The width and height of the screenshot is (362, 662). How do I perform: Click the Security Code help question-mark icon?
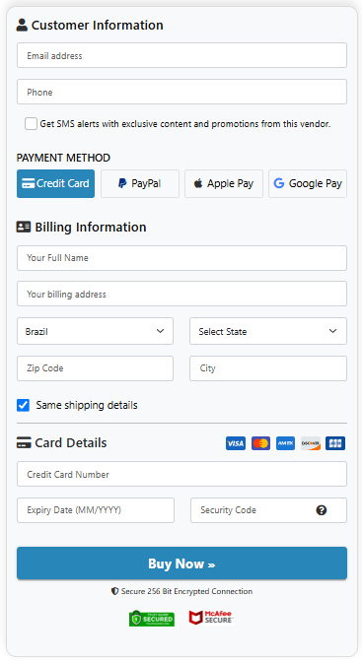tap(322, 510)
